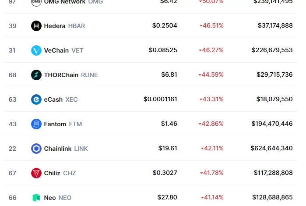This screenshot has height=206, width=306.
Task: Open the Hedera coin name link
Action: [x=55, y=26]
